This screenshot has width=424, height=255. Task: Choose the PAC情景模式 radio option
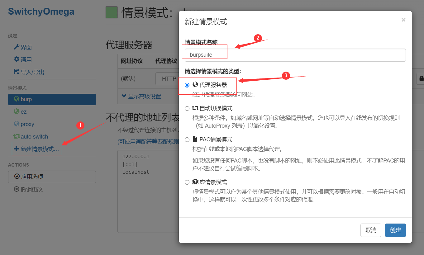[x=187, y=139]
